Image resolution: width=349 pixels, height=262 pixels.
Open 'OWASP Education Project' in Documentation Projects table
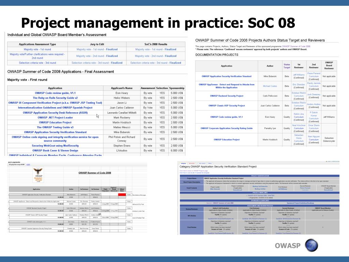227,140
